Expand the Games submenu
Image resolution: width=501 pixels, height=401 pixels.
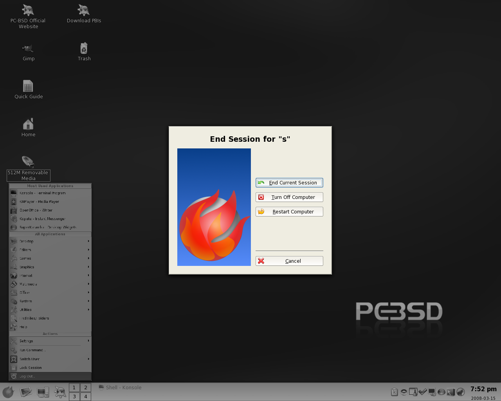[x=50, y=258]
